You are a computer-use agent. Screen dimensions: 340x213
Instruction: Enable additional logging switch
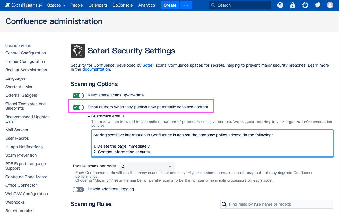click(x=78, y=189)
